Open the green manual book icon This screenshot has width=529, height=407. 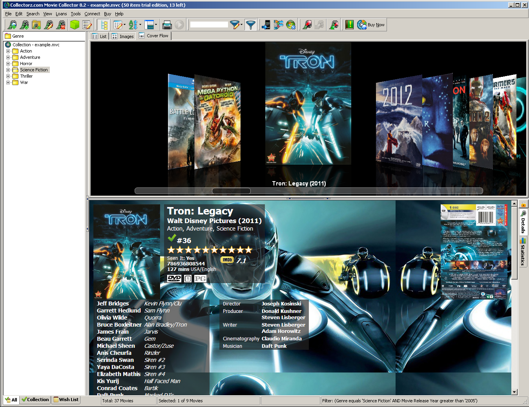click(349, 25)
